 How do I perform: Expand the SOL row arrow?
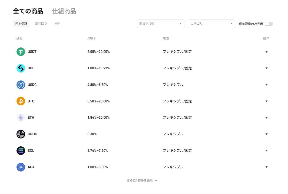[x=266, y=151]
